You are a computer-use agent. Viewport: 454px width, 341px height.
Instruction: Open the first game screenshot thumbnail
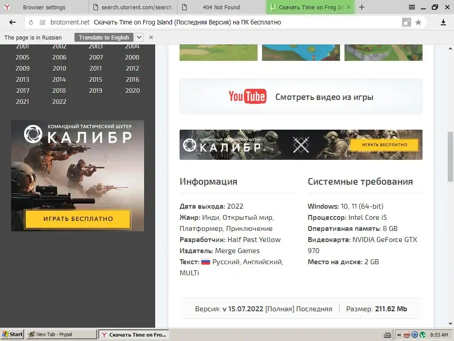click(218, 52)
